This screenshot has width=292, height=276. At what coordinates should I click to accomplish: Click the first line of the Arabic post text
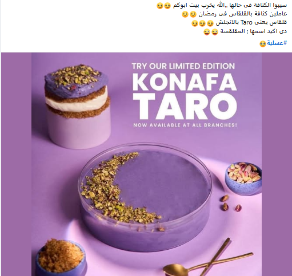[222, 6]
